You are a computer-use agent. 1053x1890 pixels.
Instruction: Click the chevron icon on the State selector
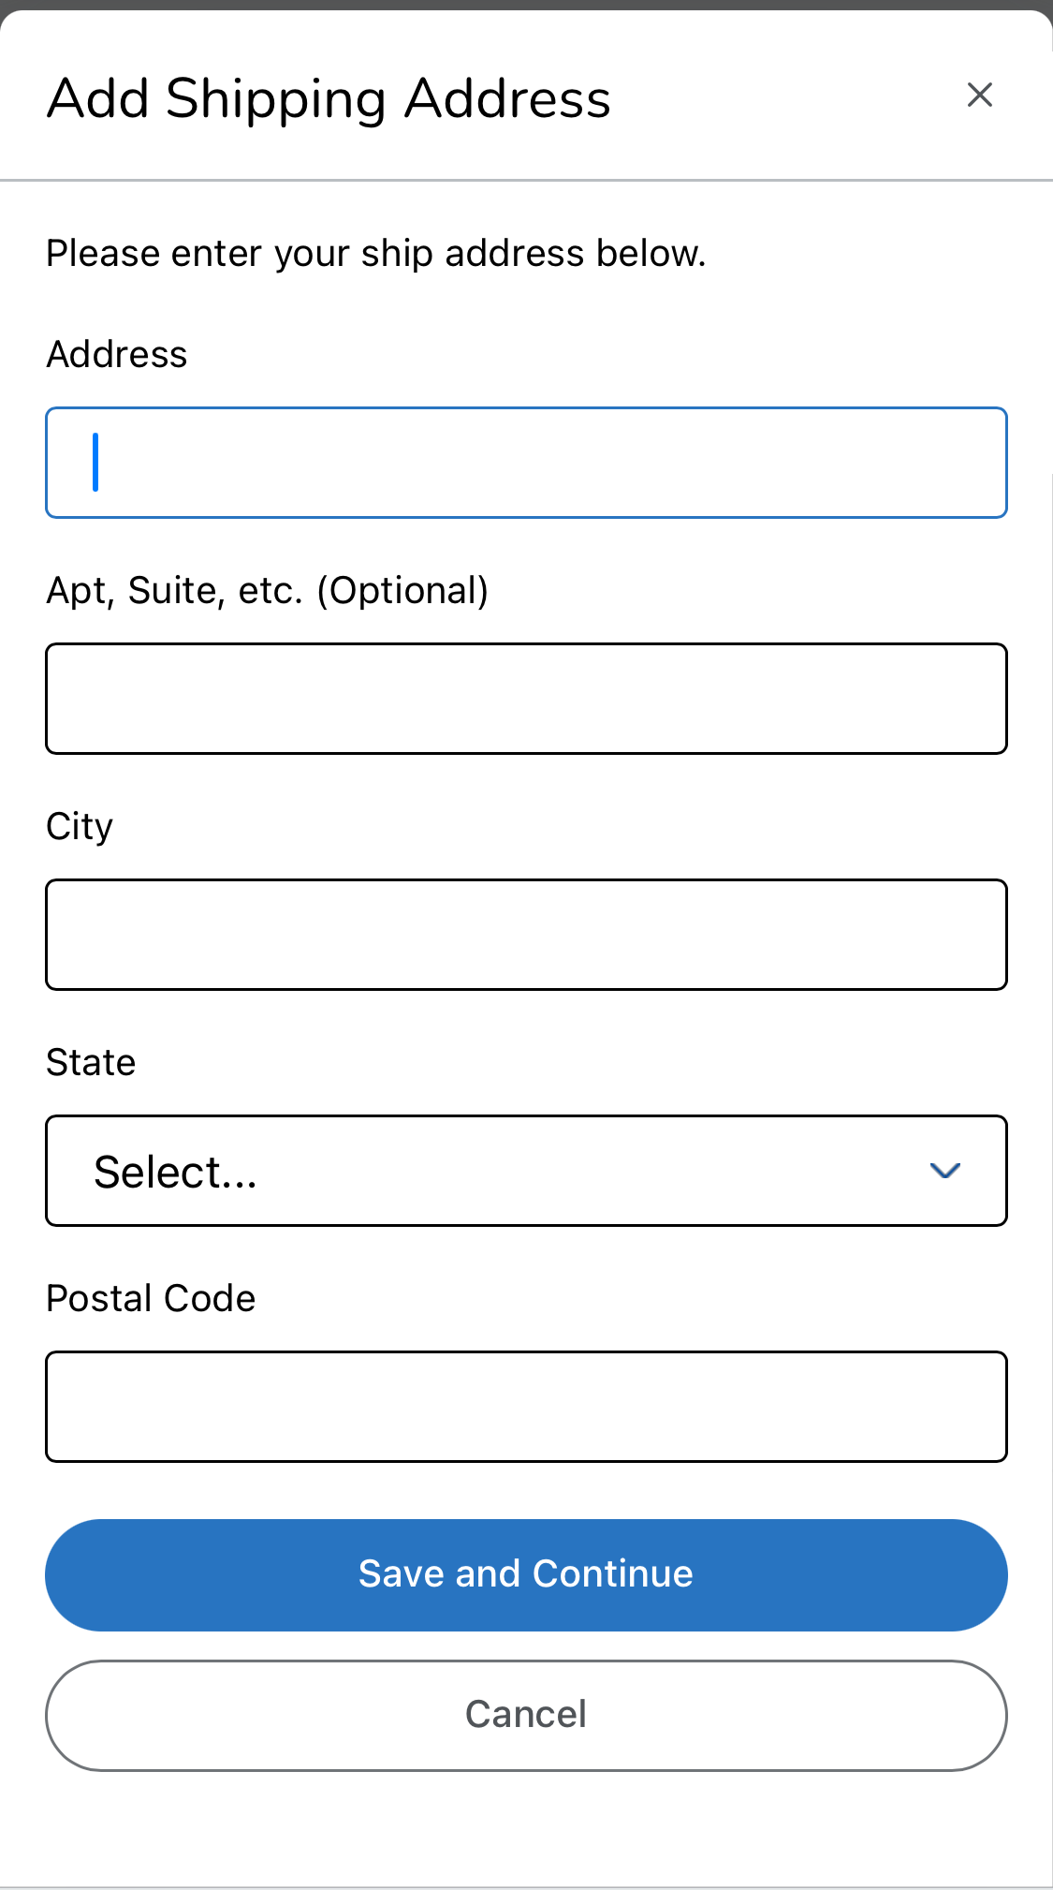click(944, 1170)
